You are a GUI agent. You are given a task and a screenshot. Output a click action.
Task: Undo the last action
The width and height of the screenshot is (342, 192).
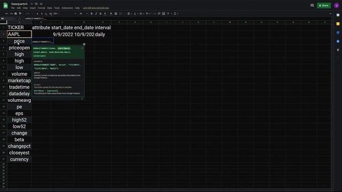point(7,13)
